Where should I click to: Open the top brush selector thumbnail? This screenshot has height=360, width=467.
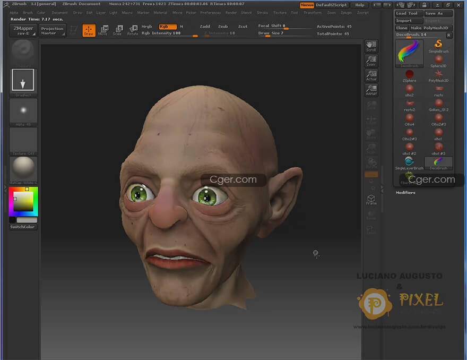(x=23, y=53)
